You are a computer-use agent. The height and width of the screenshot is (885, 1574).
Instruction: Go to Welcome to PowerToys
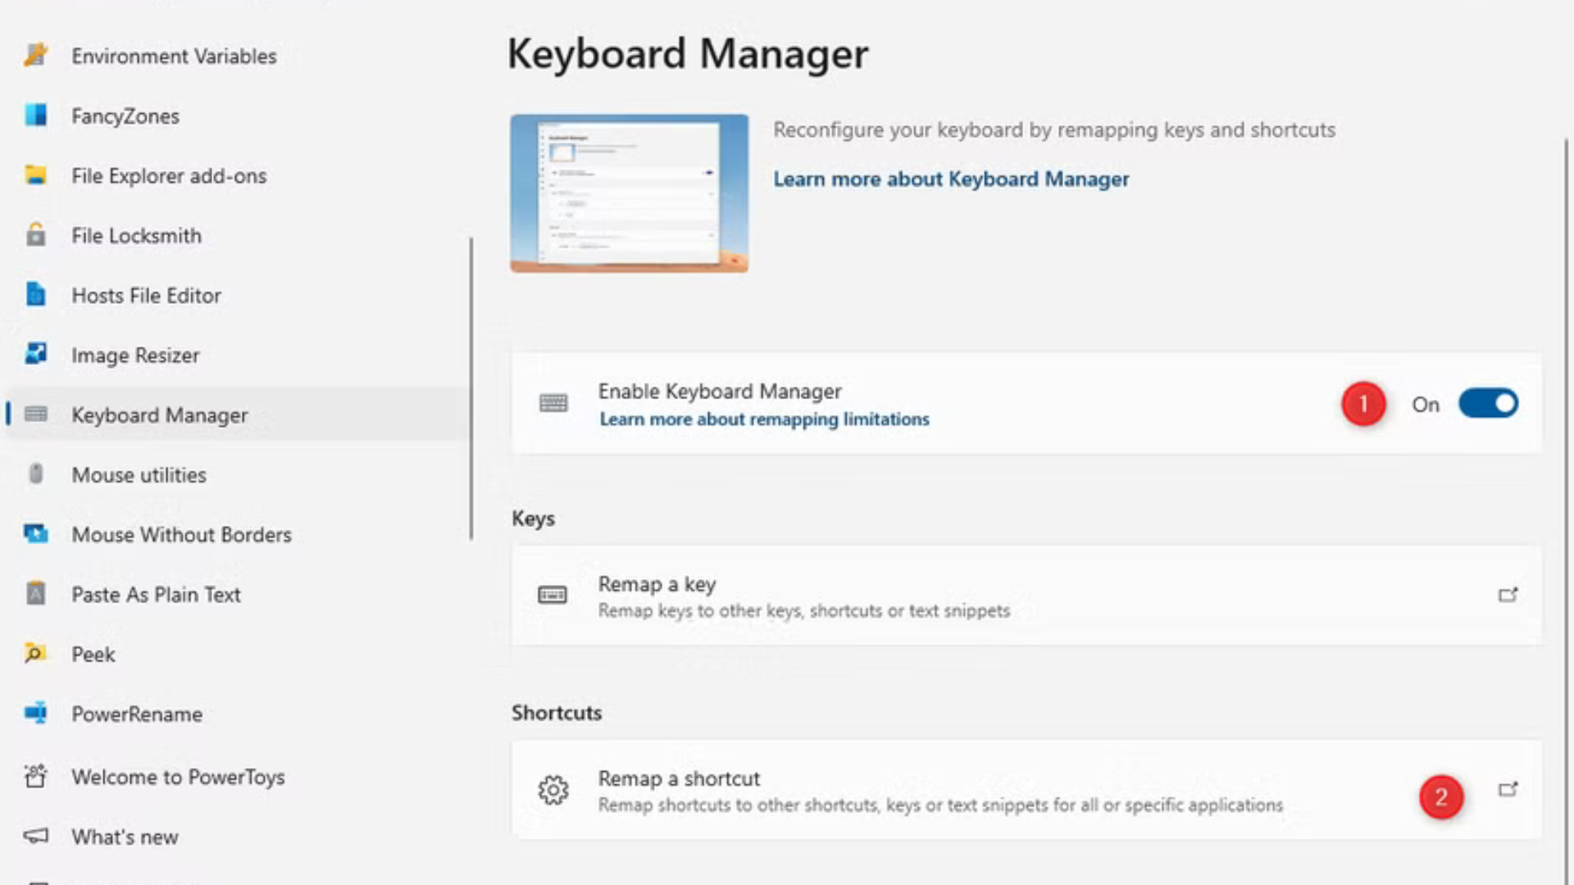(178, 777)
